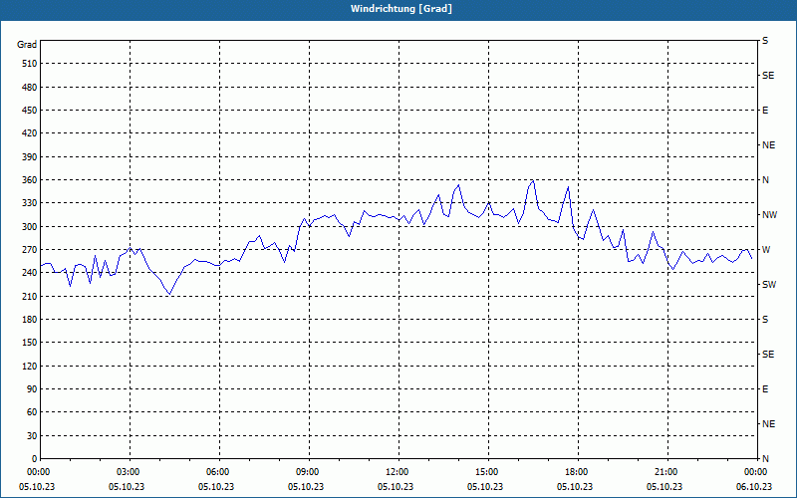
Task: Click the chart title "Windrichtung [Grad]"
Action: (401, 9)
